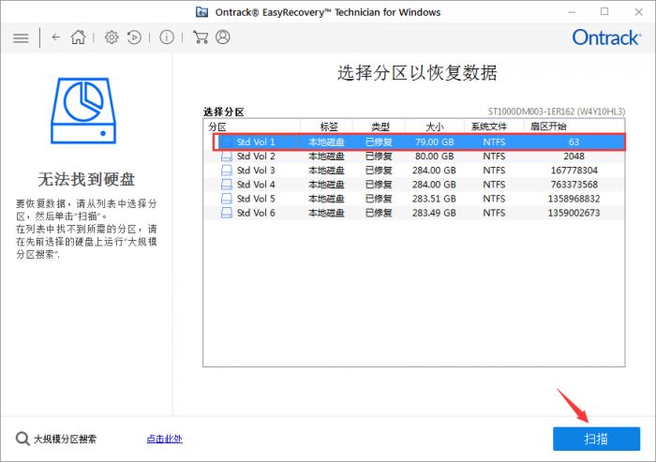
Task: Click start sector value 167778304
Action: tap(574, 171)
